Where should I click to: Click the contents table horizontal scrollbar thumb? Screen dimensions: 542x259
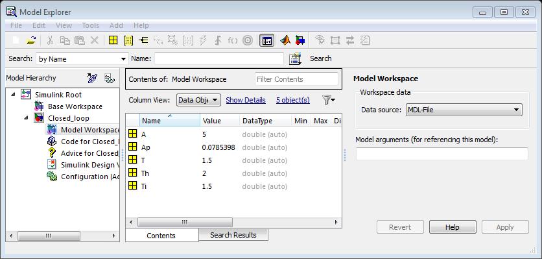click(x=185, y=222)
